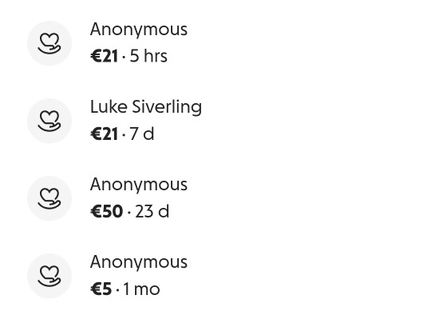Click the heart-hand icon beside the 5 hrs donation
The image size is (431, 315).
(x=49, y=43)
